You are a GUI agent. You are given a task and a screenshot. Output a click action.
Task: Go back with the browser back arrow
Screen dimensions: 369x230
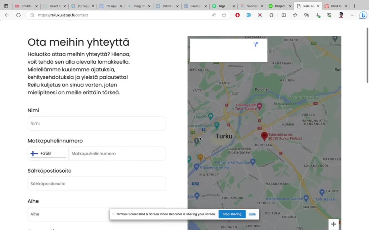pyautogui.click(x=7, y=15)
